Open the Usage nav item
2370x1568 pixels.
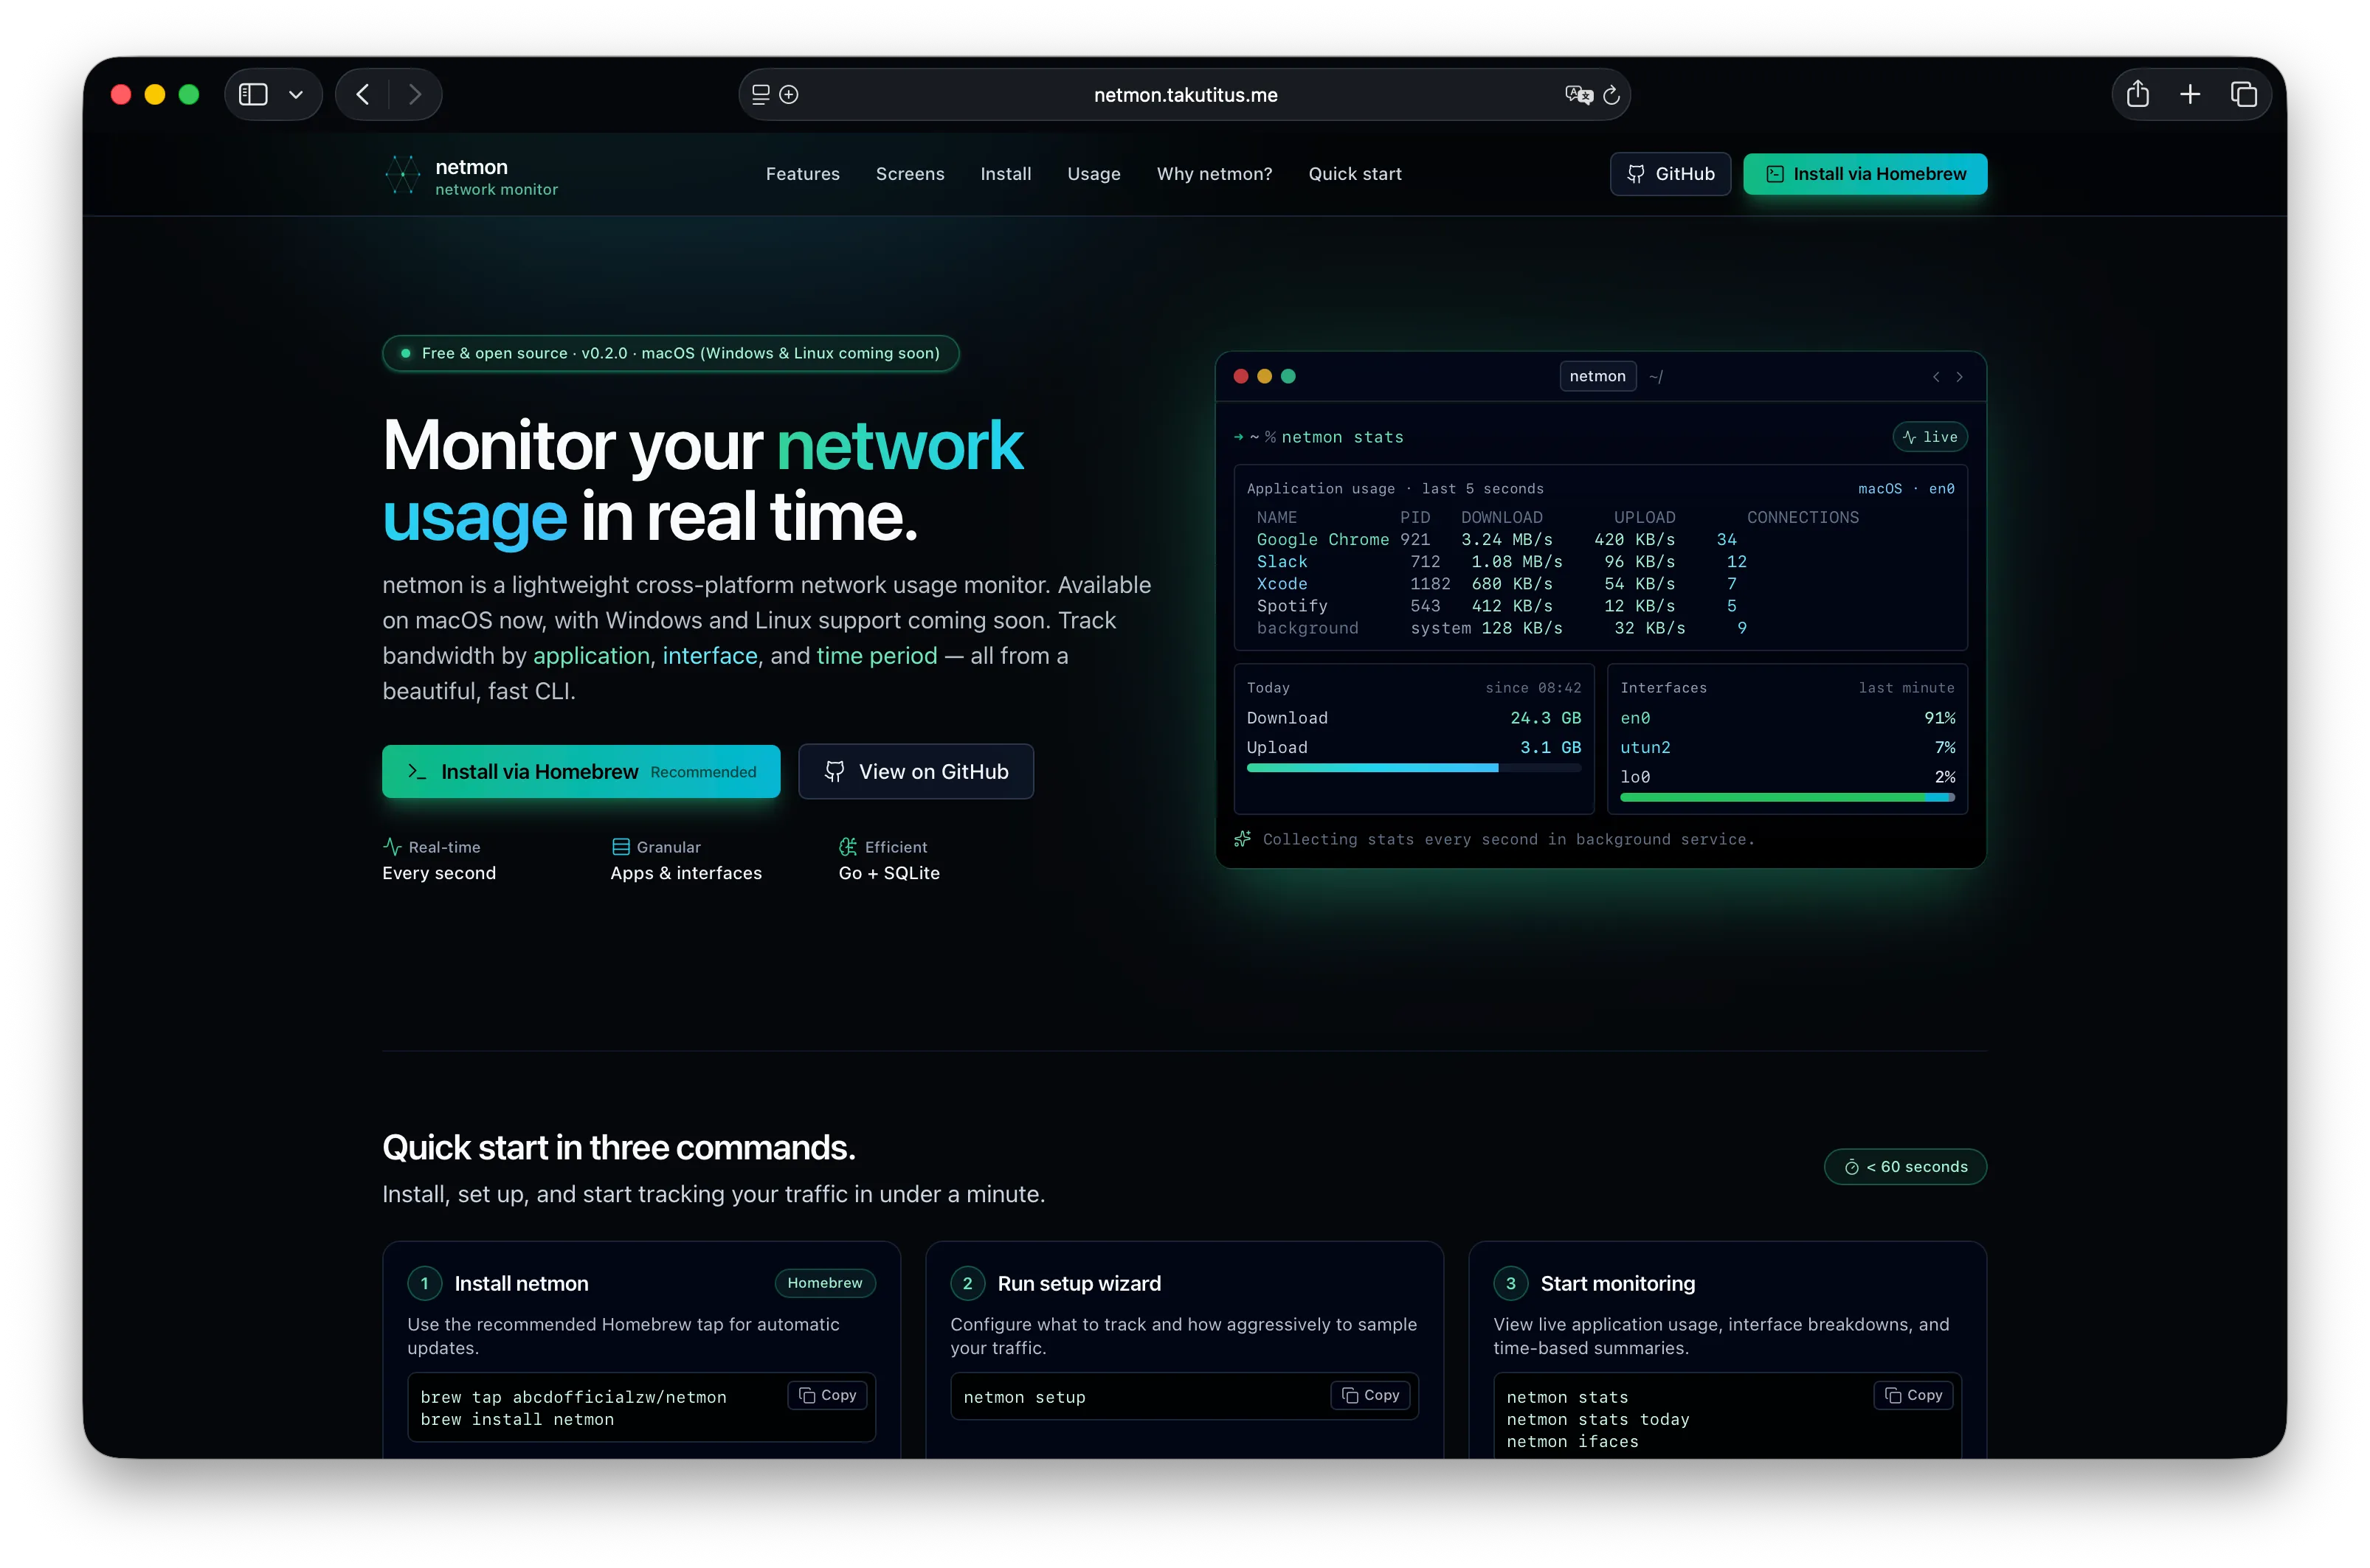pyautogui.click(x=1094, y=174)
